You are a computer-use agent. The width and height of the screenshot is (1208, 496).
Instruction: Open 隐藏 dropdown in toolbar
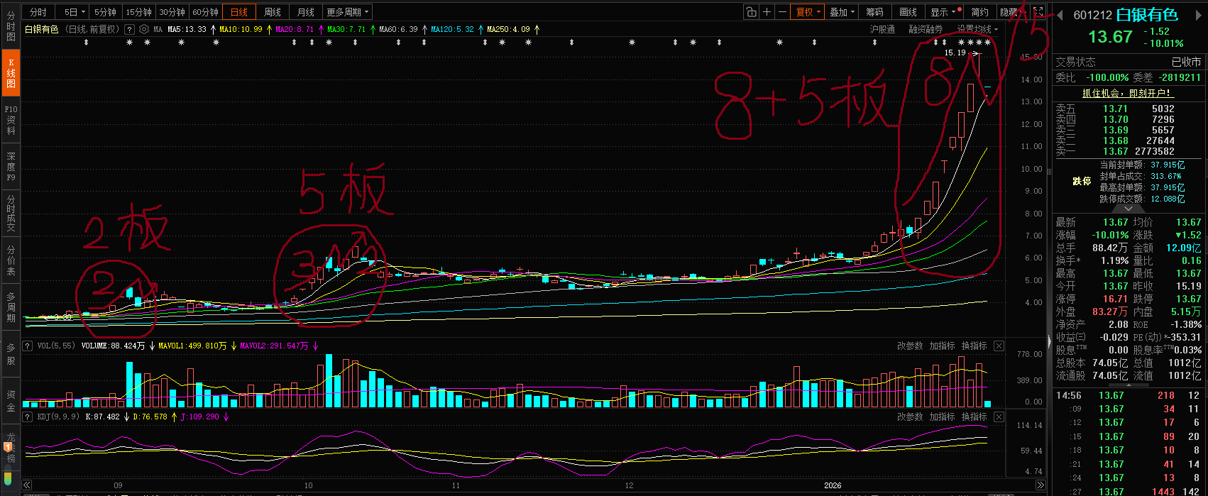(1014, 12)
